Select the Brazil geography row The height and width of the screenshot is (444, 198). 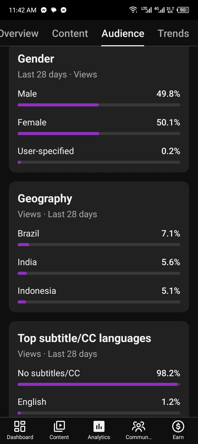[99, 238]
